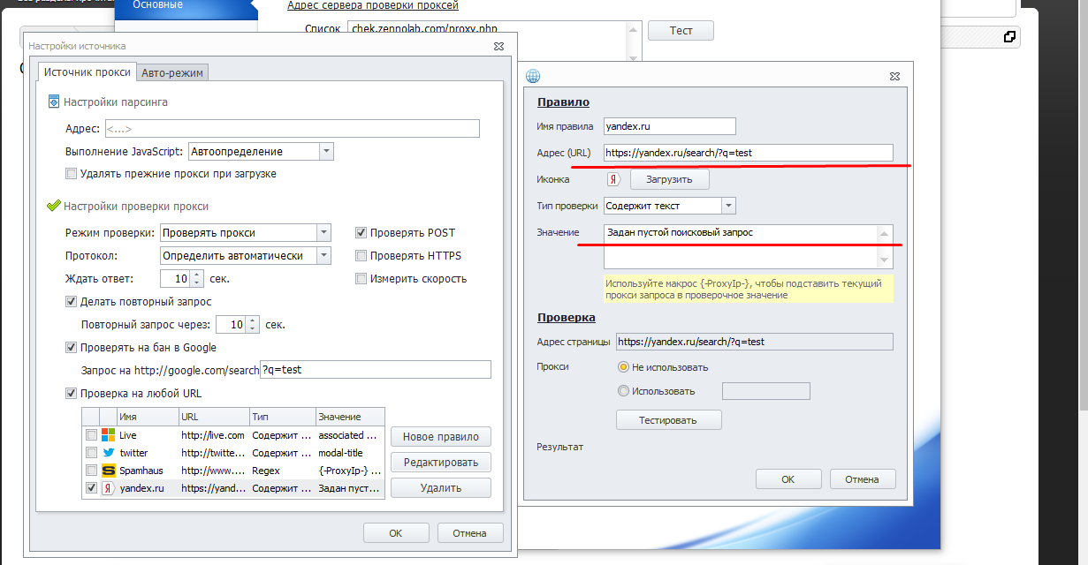Check the Spamhaus rule checkbox

coord(91,471)
